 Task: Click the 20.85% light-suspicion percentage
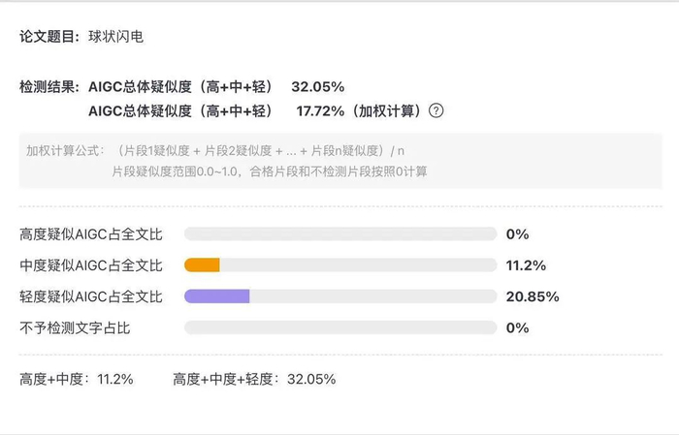533,296
